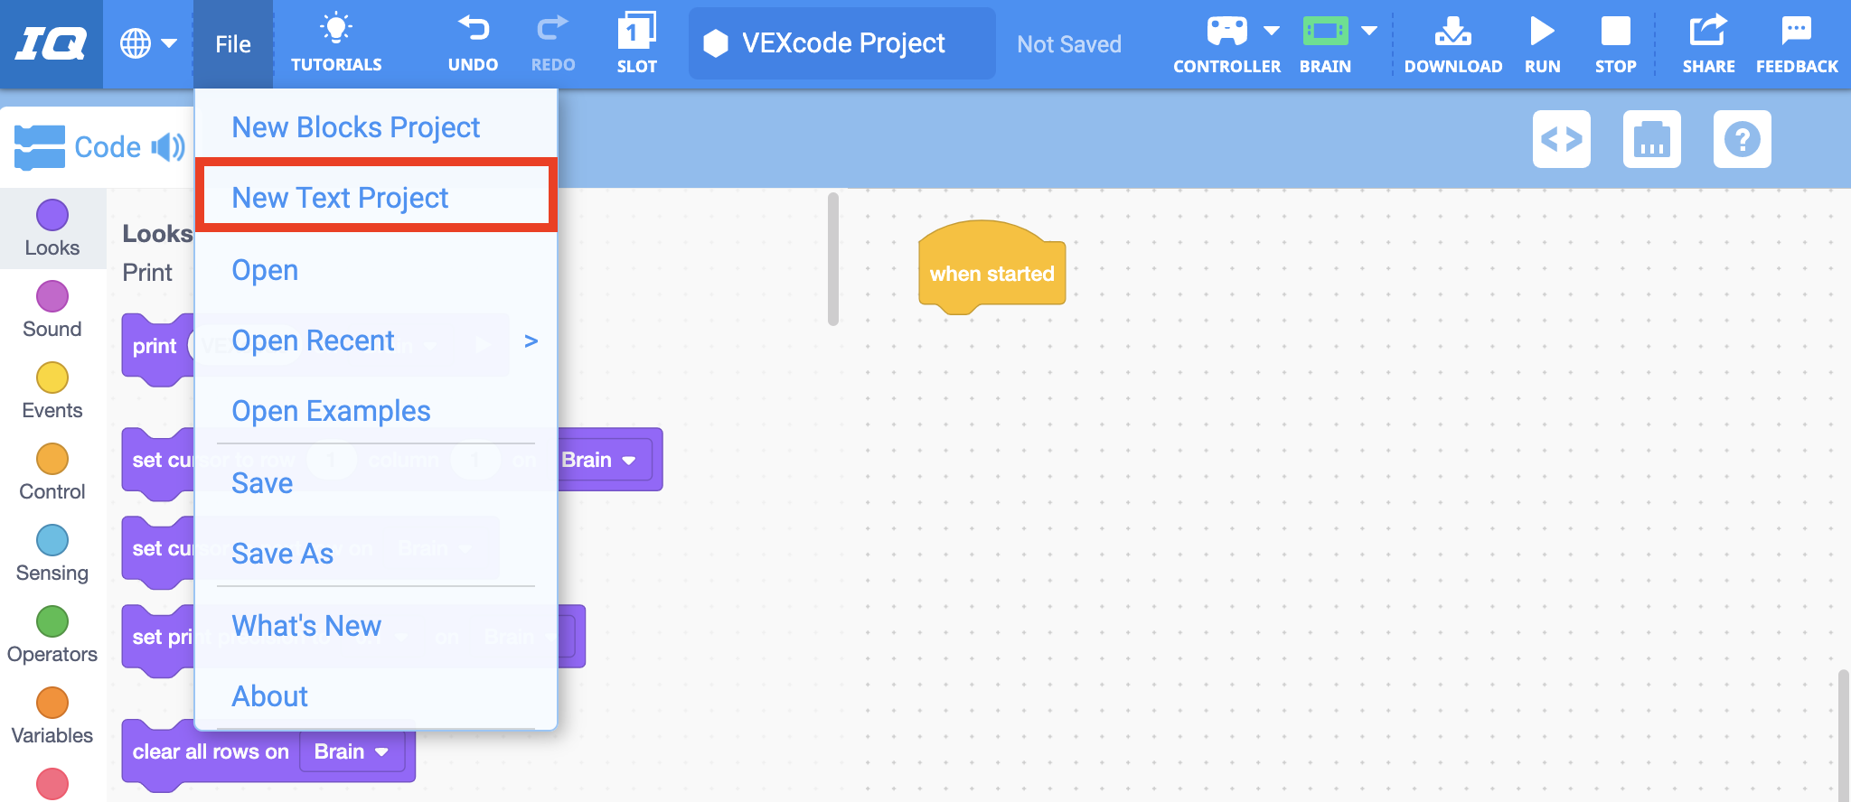Image resolution: width=1851 pixels, height=802 pixels.
Task: Open the Share icon
Action: 1707,33
